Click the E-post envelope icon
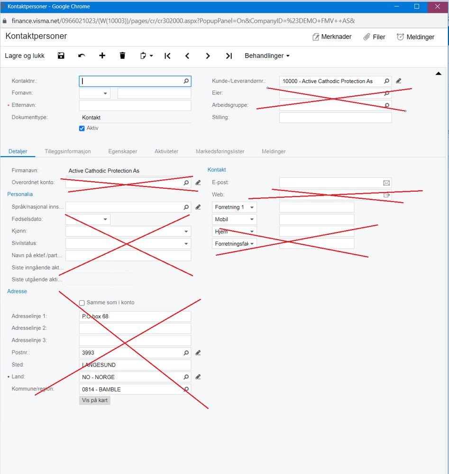The height and width of the screenshot is (474, 449). 386,183
